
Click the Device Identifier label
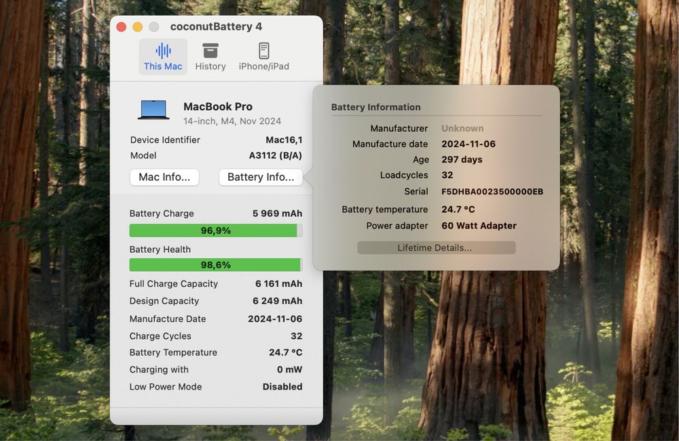click(x=165, y=140)
